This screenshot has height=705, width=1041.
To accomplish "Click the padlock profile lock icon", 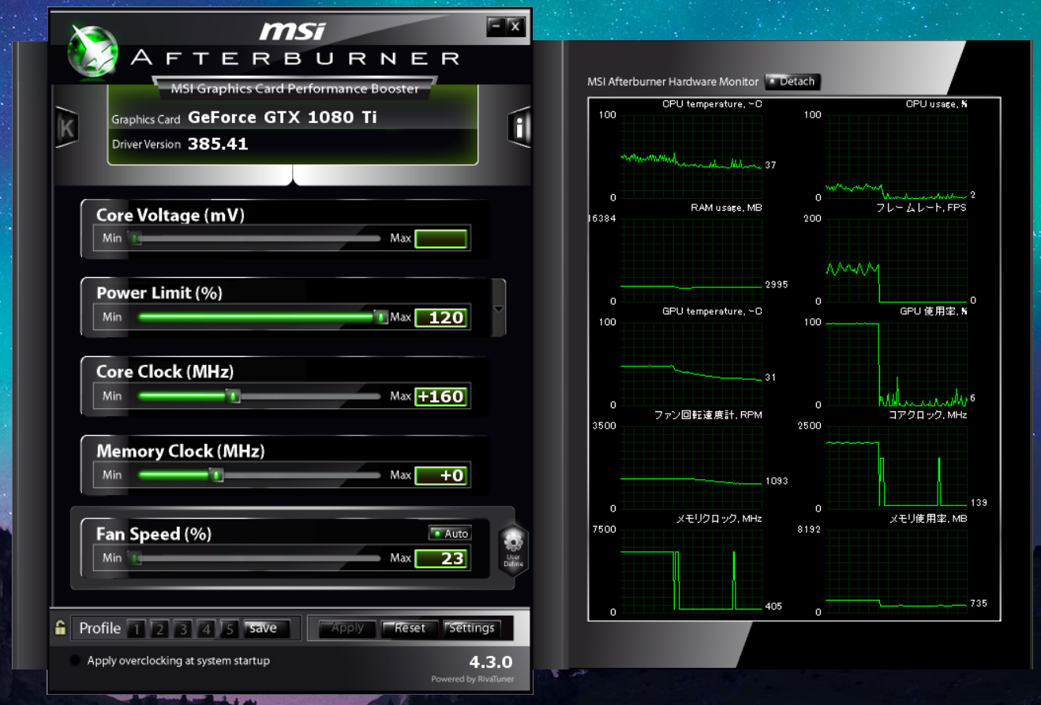I will click(x=60, y=628).
